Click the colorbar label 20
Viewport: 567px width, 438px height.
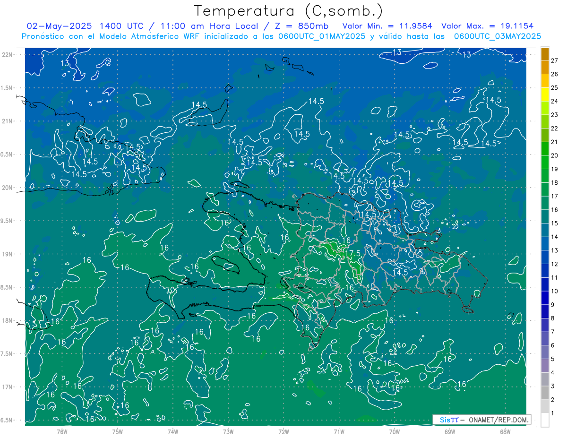[554, 155]
